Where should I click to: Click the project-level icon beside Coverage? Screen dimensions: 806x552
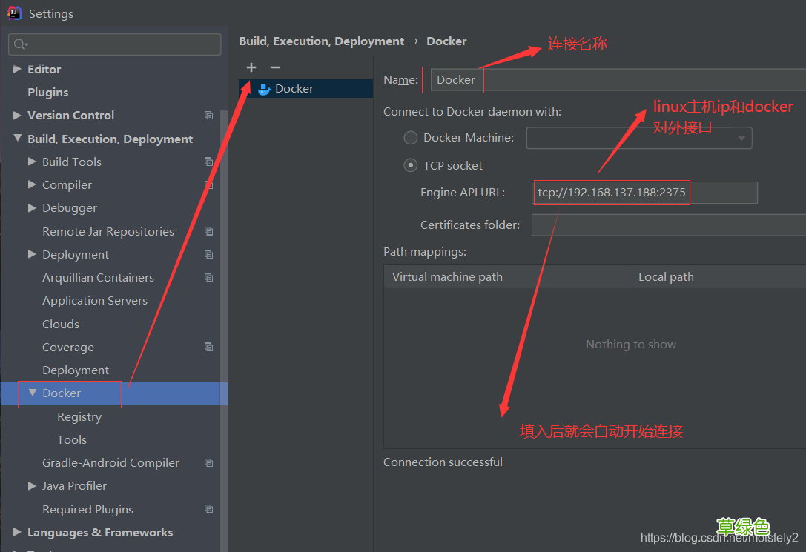(208, 347)
